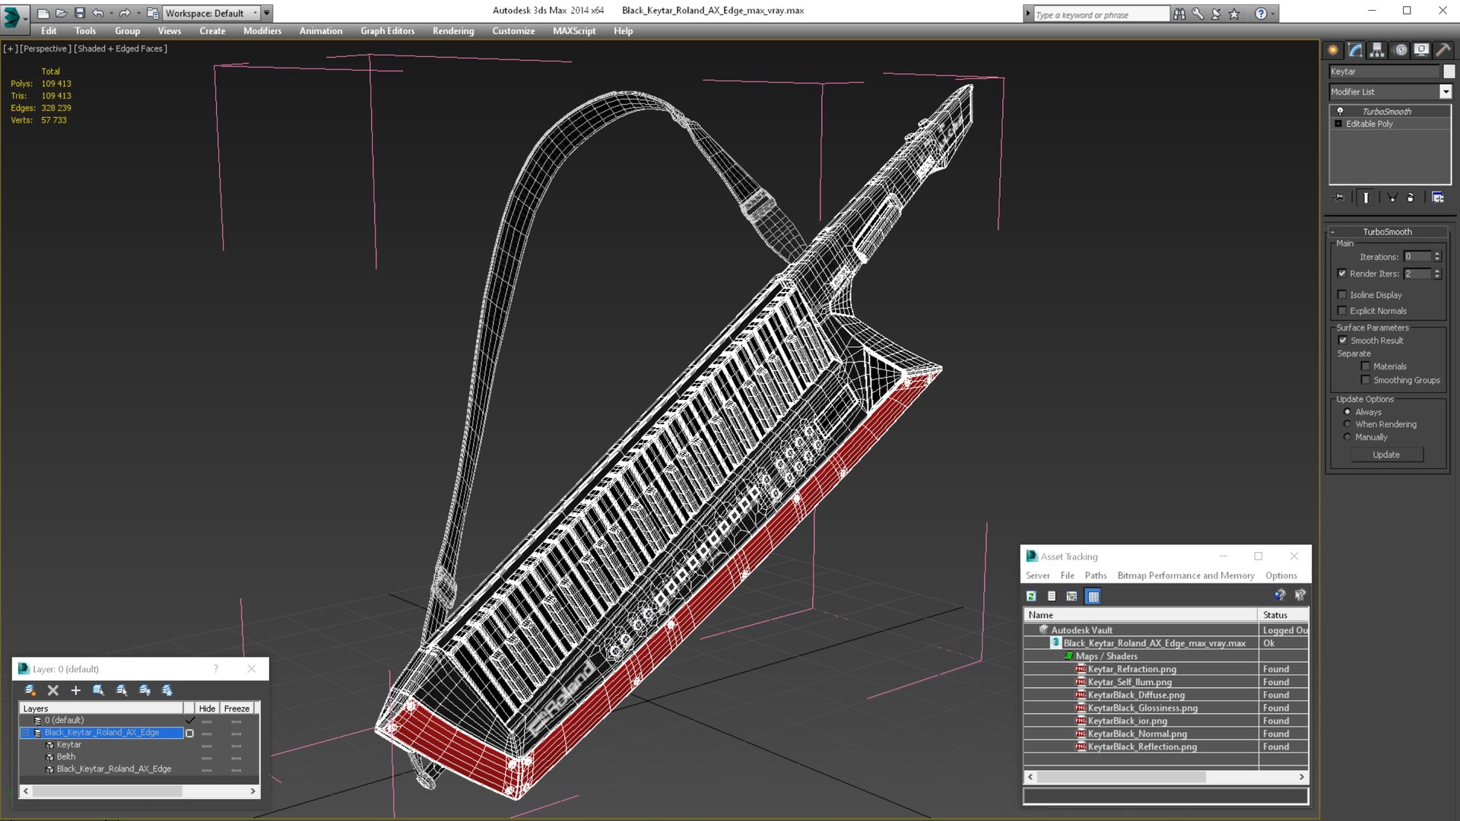Toggle Smooth Result checkbox
The image size is (1460, 821).
coord(1343,341)
